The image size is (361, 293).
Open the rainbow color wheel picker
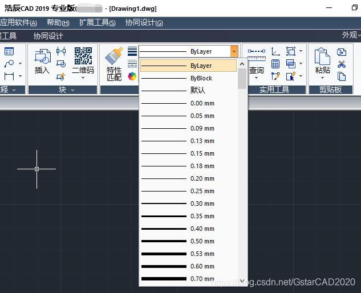click(x=132, y=76)
